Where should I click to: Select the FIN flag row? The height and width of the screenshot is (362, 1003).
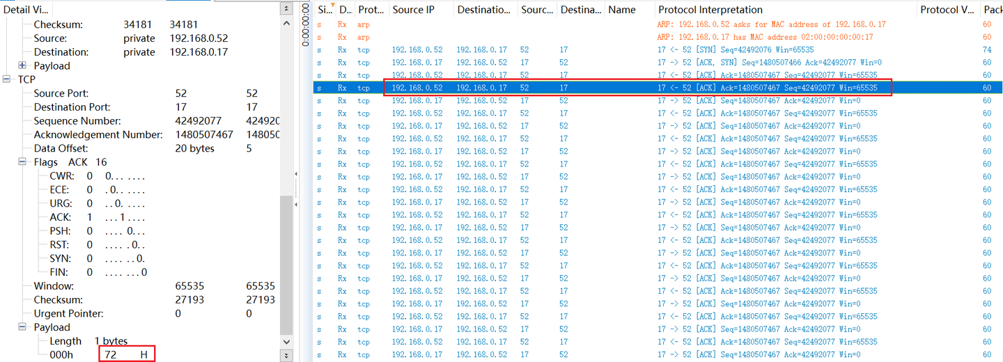pos(98,272)
